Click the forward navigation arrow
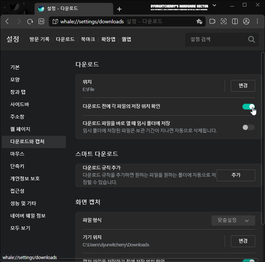This screenshot has width=265, height=262. pos(19,21)
